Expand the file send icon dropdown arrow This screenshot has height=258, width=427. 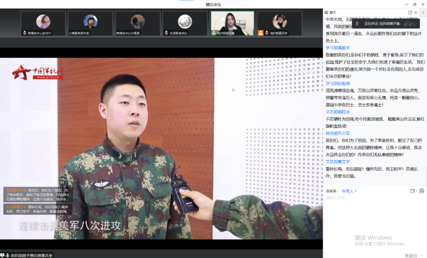point(416,191)
